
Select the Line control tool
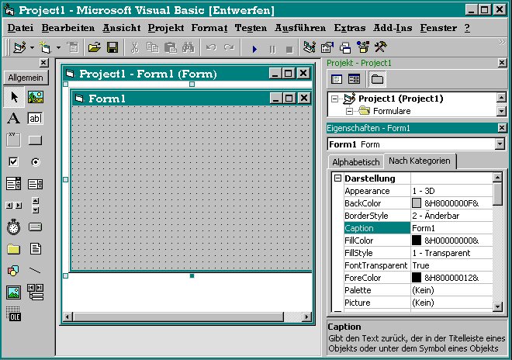point(35,271)
